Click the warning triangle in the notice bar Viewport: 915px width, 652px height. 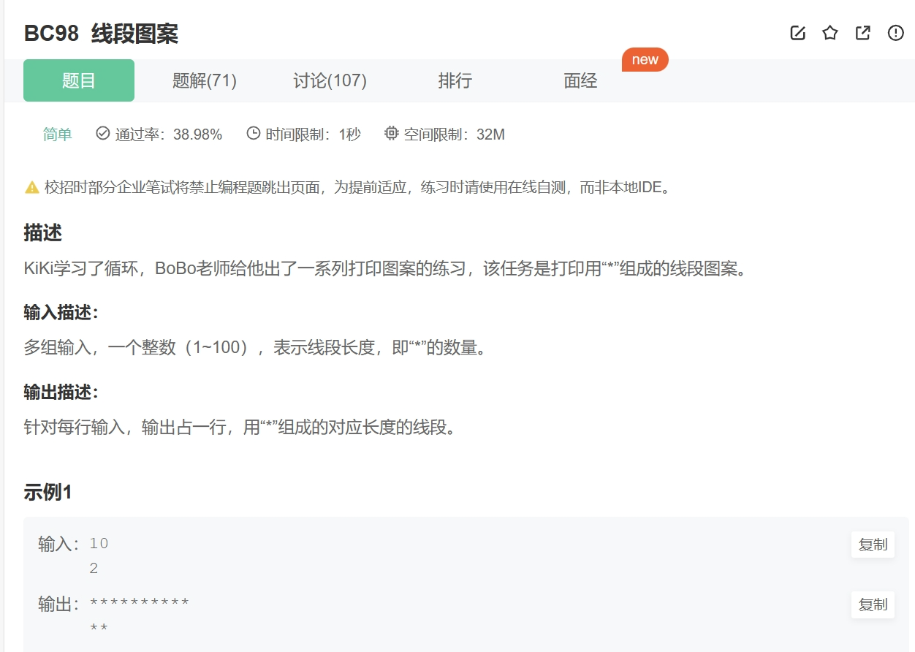(31, 187)
